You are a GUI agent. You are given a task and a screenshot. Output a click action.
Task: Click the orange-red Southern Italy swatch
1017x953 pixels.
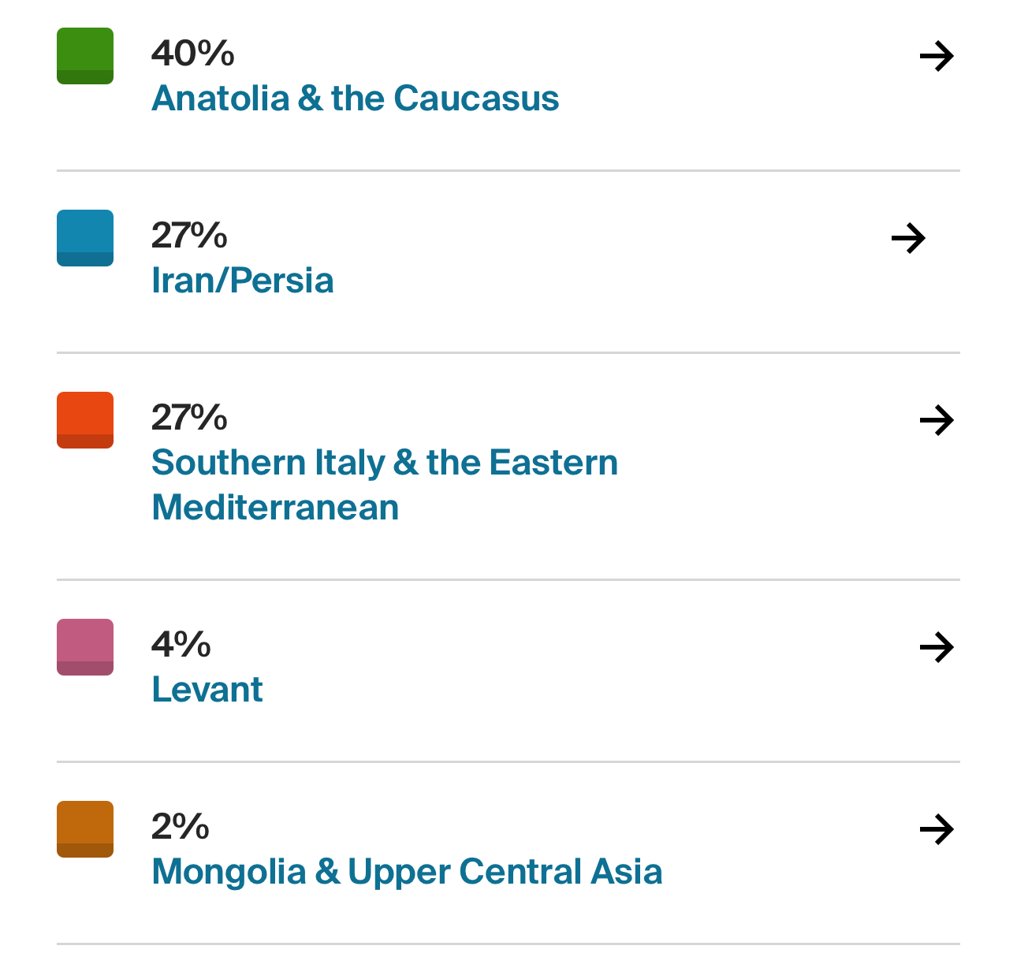85,420
